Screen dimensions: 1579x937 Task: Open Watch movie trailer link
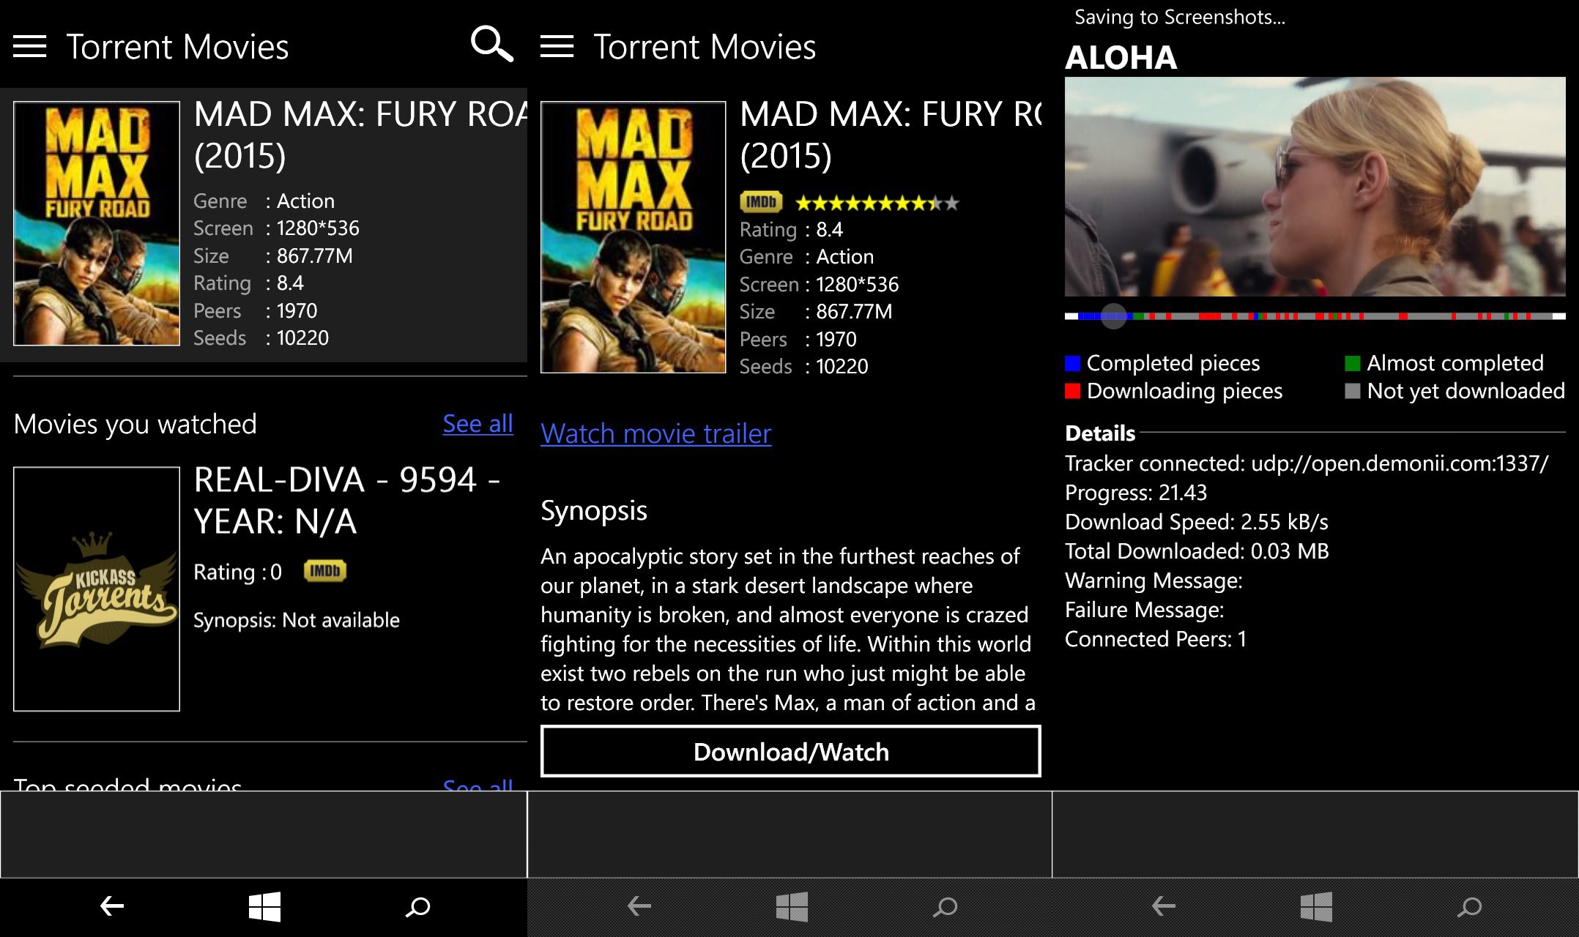pyautogui.click(x=655, y=433)
